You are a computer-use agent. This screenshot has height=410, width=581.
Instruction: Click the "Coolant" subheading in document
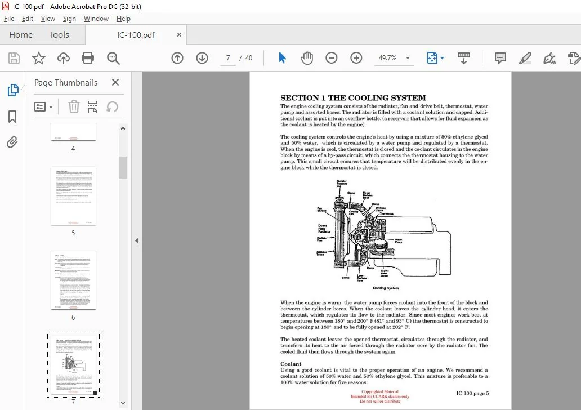pyautogui.click(x=291, y=364)
